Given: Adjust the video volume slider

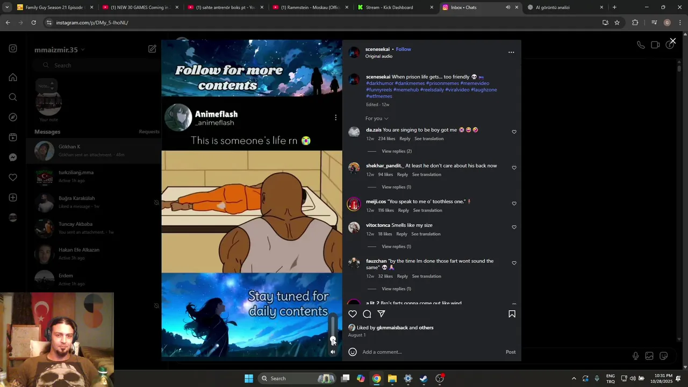Looking at the screenshot, I should coord(333,329).
